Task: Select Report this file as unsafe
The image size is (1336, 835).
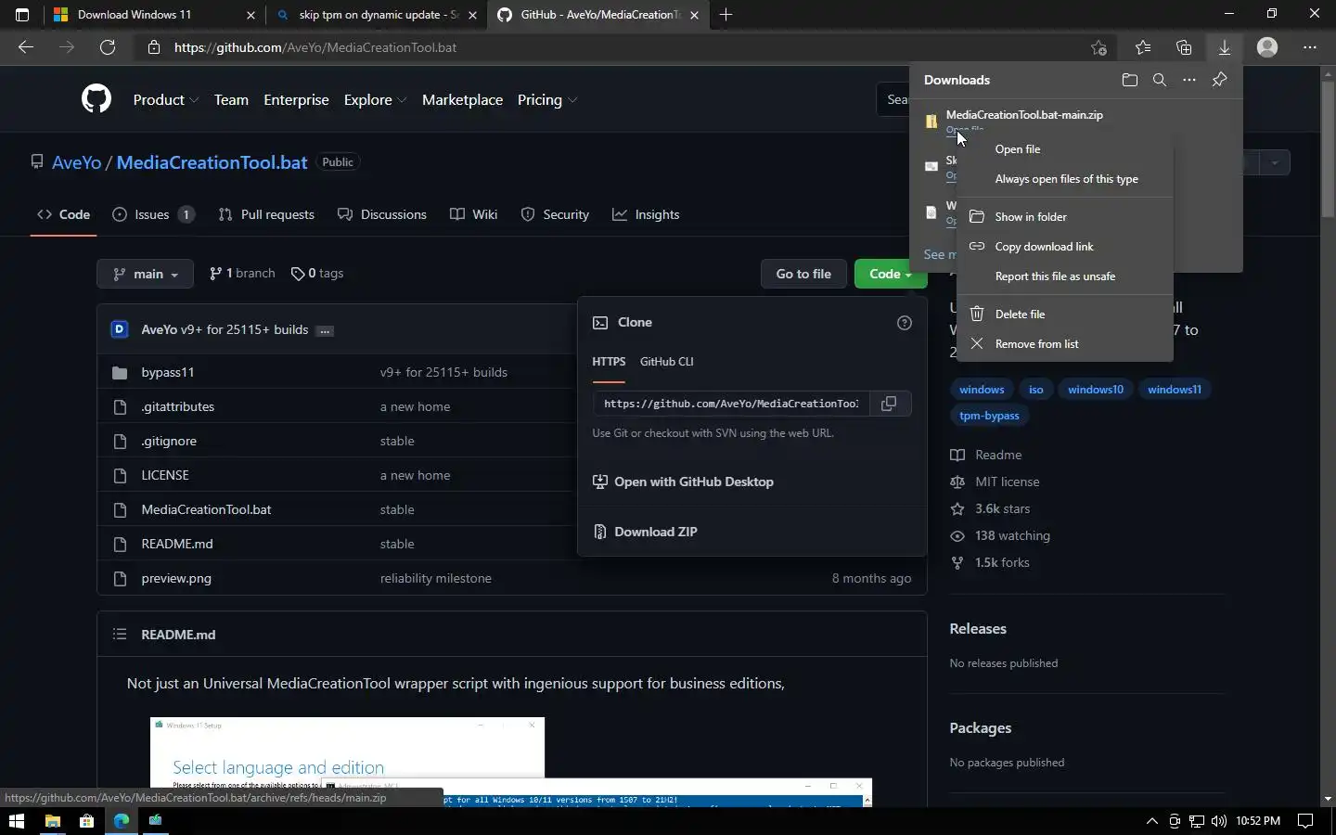Action: 1064,276
